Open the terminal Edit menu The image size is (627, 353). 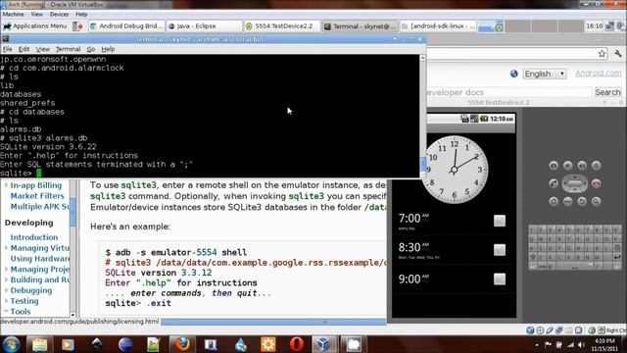tap(24, 49)
